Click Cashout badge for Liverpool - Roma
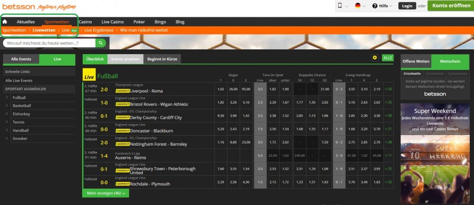 pos(123,91)
